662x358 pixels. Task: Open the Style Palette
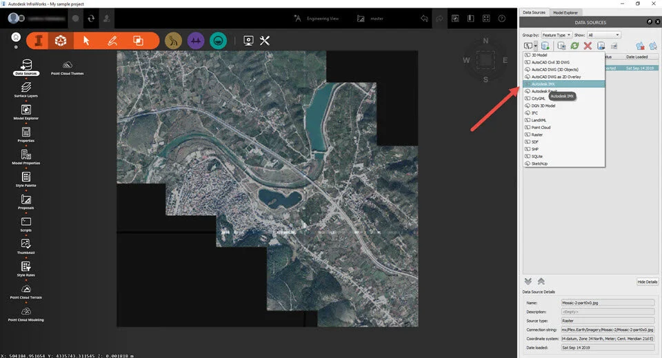pos(26,179)
